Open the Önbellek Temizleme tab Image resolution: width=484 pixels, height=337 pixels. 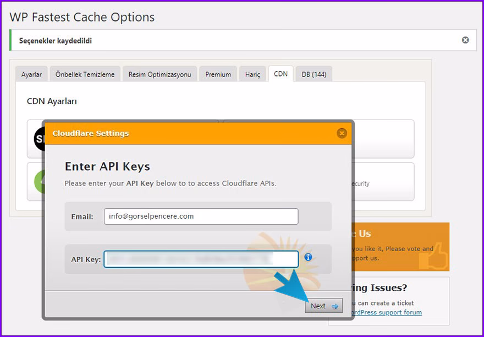[x=85, y=74]
